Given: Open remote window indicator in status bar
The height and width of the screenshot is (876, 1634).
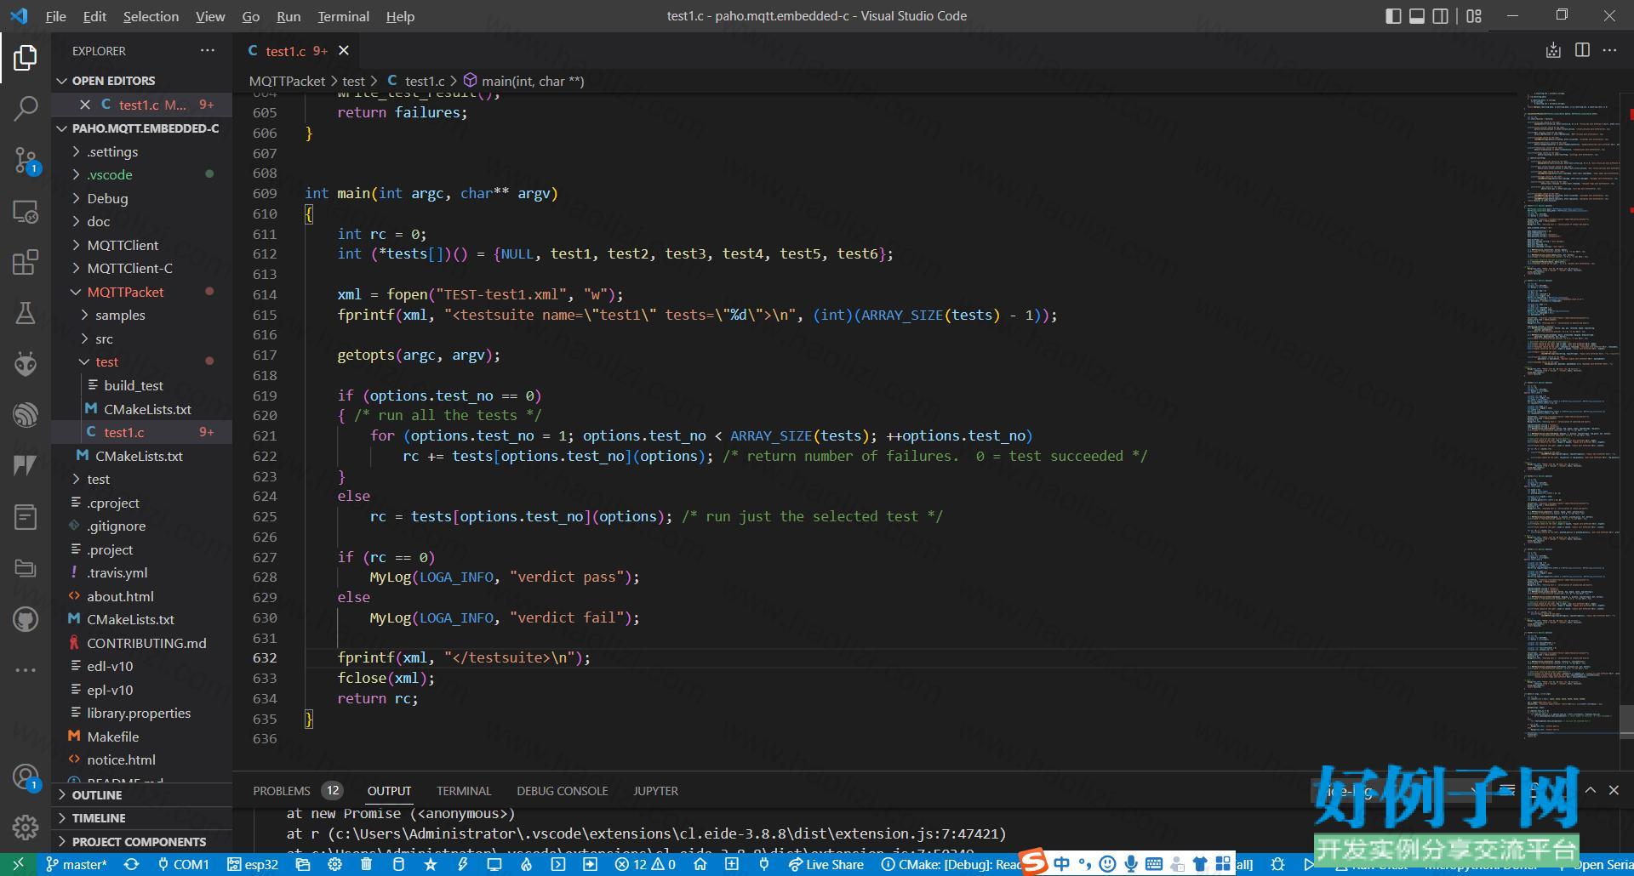Looking at the screenshot, I should pos(18,864).
